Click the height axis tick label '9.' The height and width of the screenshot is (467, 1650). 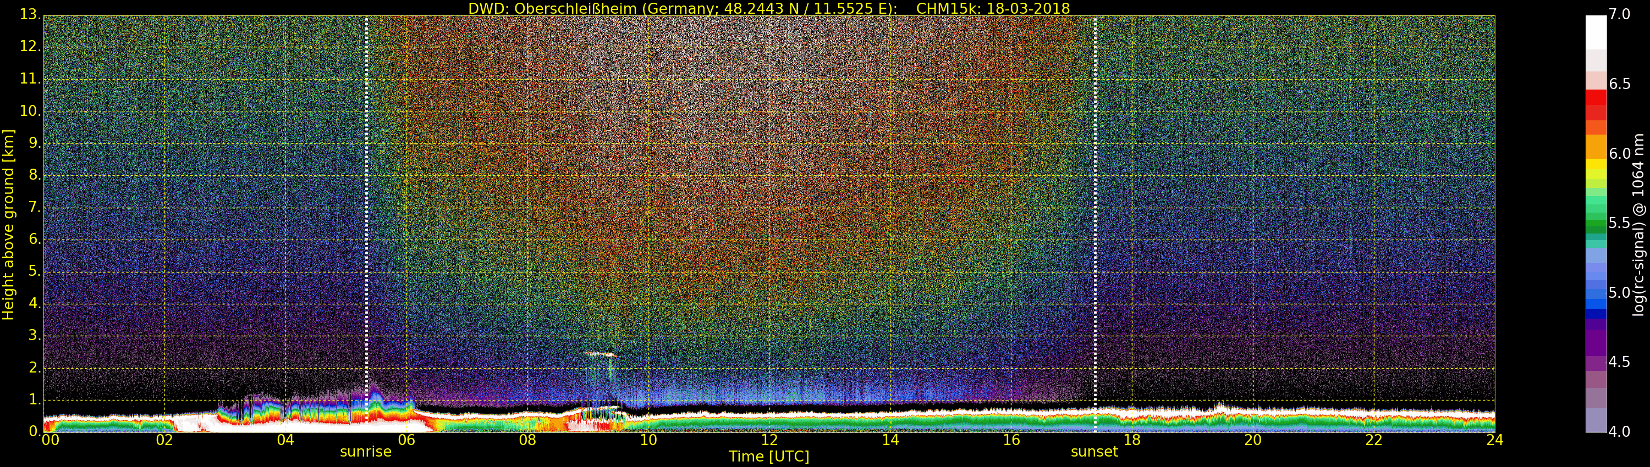point(35,143)
